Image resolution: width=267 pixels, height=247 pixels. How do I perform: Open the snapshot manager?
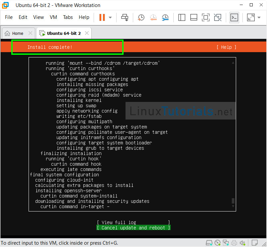click(165, 17)
